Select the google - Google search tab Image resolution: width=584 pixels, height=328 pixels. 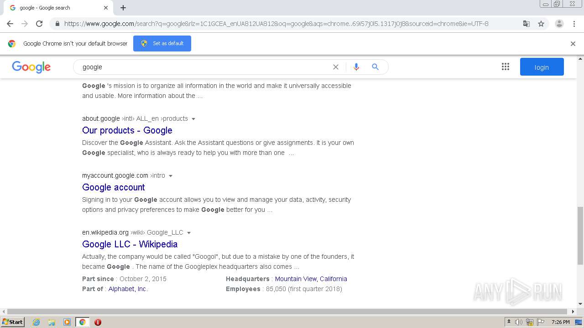tap(58, 8)
